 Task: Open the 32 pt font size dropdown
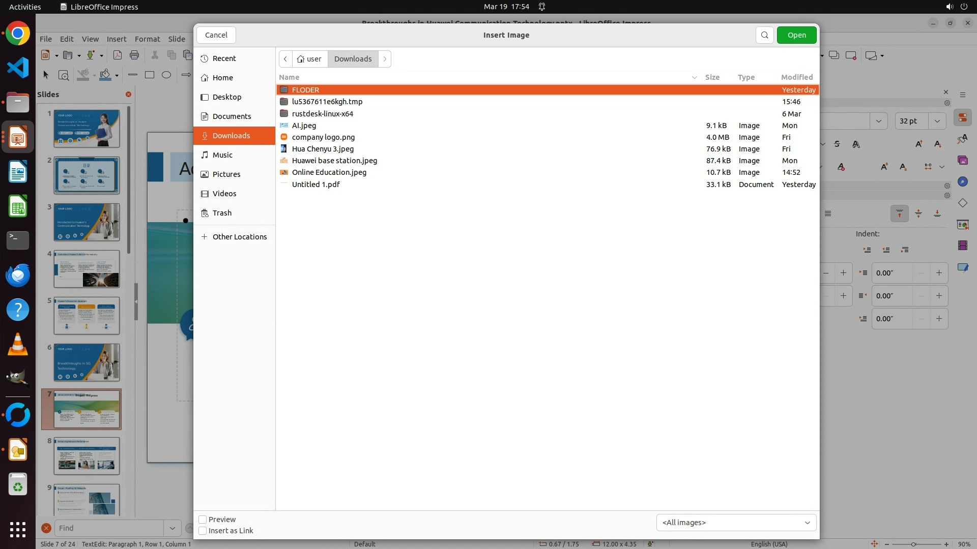coord(937,121)
